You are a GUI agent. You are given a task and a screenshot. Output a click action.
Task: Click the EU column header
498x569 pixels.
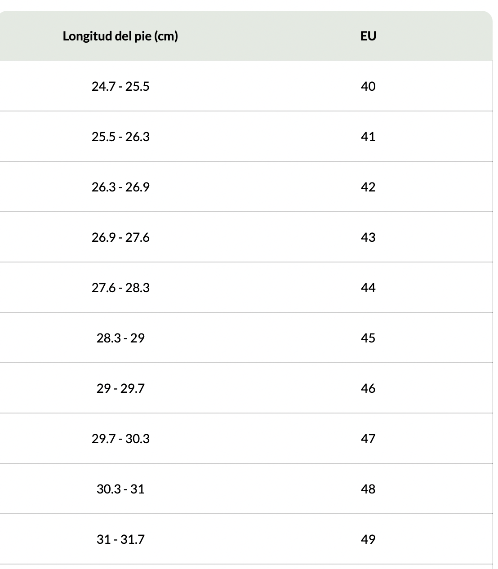[368, 36]
